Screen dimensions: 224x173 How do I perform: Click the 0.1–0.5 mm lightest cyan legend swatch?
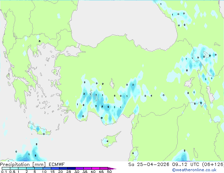pyautogui.click(x=6, y=168)
